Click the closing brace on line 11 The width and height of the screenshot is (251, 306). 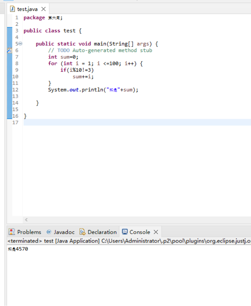pos(50,83)
